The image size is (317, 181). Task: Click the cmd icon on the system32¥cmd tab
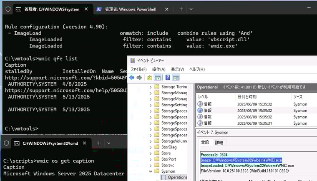click(x=17, y=143)
